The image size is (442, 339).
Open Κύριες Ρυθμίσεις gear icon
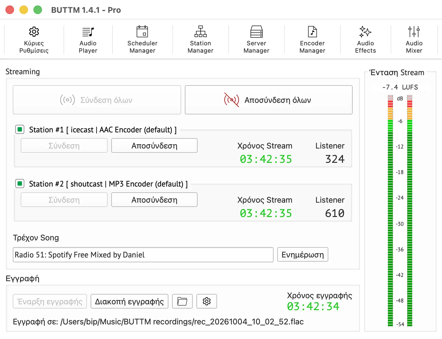(x=34, y=32)
